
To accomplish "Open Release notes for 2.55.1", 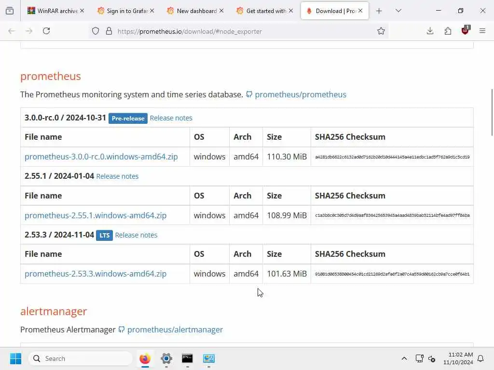I will (x=117, y=176).
